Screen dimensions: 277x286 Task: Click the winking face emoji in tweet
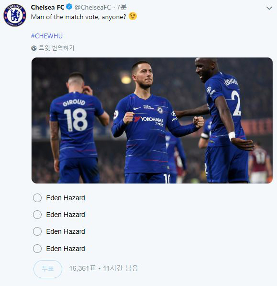tap(133, 16)
